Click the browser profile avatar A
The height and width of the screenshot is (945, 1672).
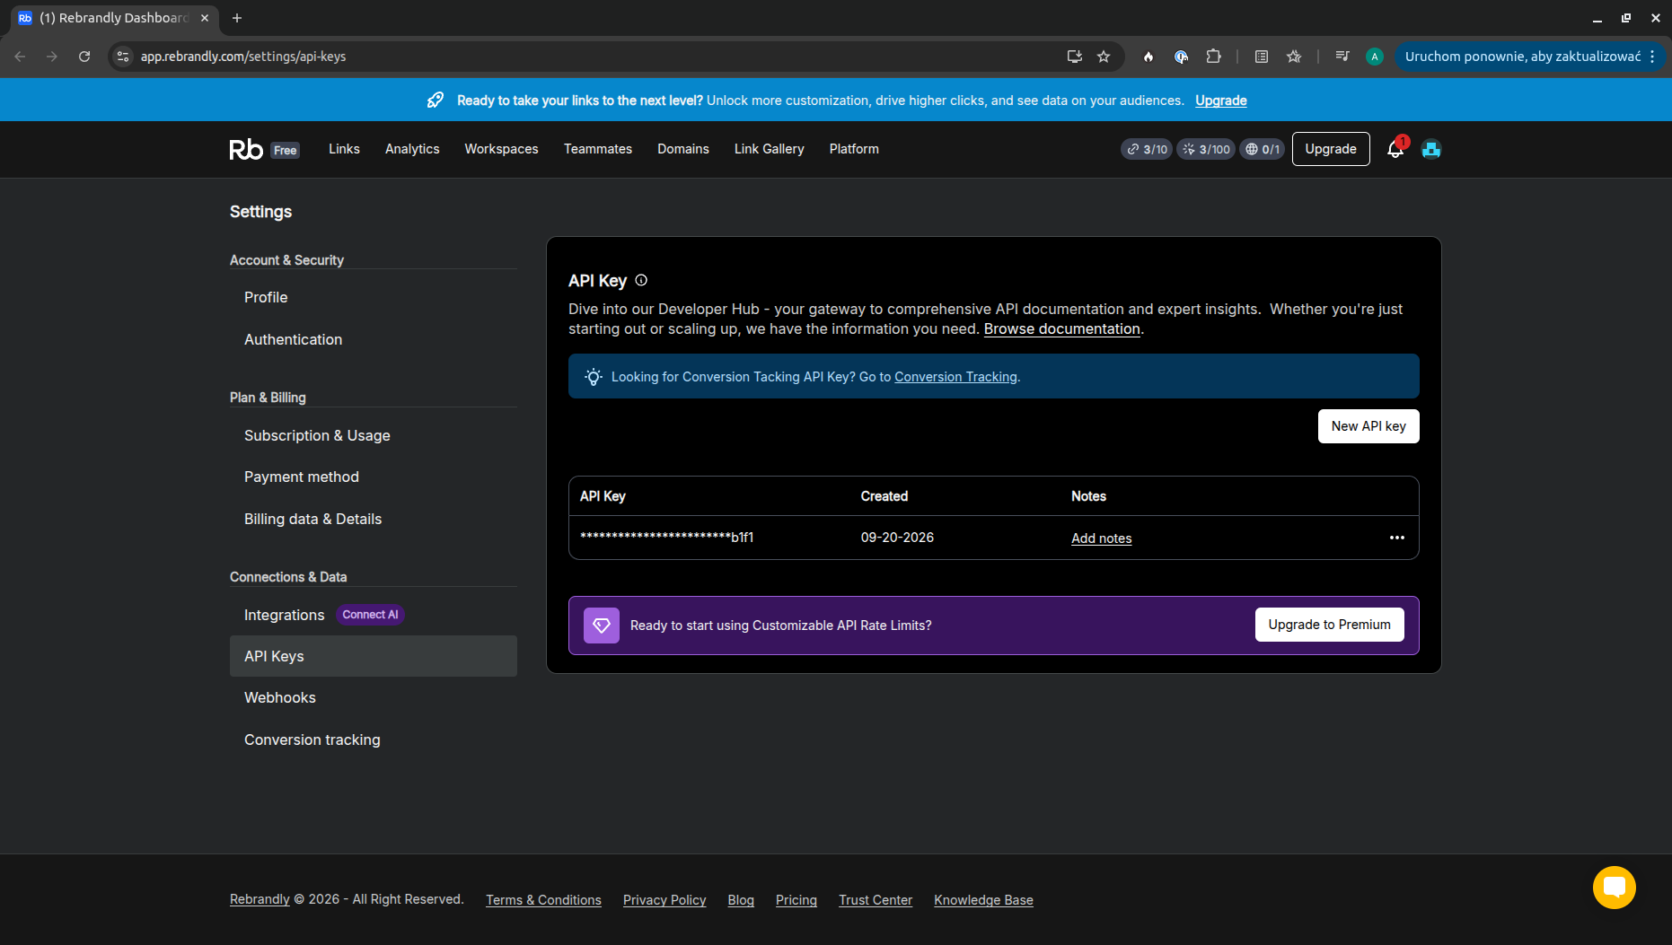point(1374,57)
